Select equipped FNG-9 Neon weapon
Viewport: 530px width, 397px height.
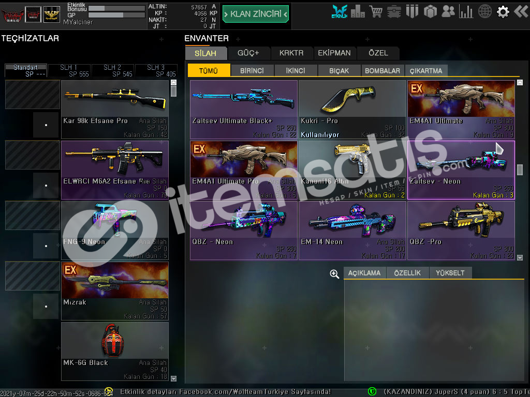[115, 230]
